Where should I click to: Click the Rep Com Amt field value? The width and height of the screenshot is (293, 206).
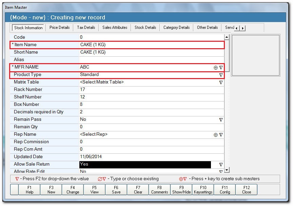pyautogui.click(x=152, y=150)
